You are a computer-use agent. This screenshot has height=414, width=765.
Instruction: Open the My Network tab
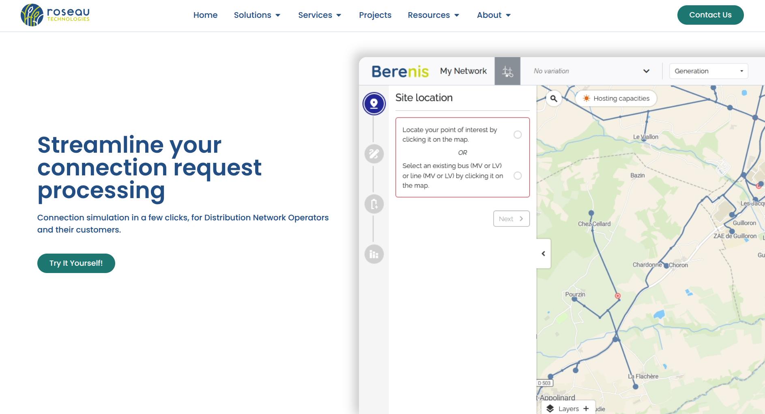(463, 71)
